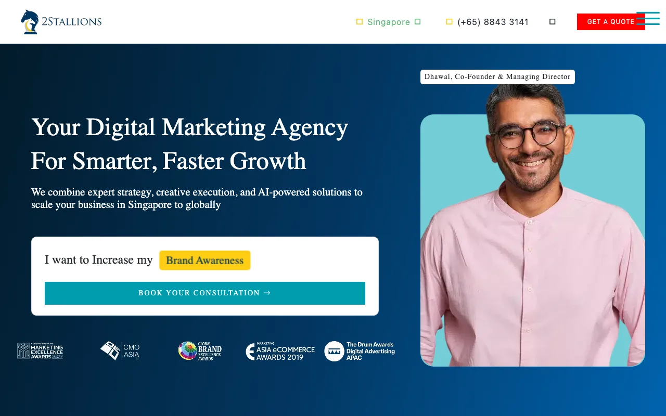The width and height of the screenshot is (666, 416).
Task: Request a quote with the red Get a Quote button
Action: click(x=611, y=22)
